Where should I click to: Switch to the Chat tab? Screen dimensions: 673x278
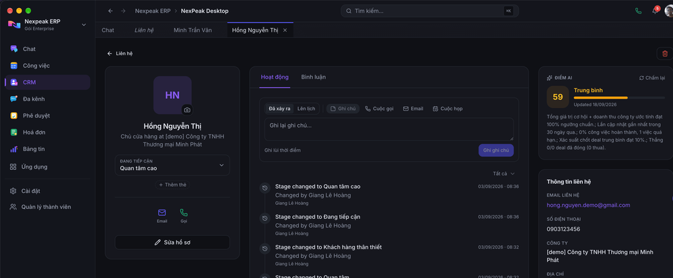[108, 30]
